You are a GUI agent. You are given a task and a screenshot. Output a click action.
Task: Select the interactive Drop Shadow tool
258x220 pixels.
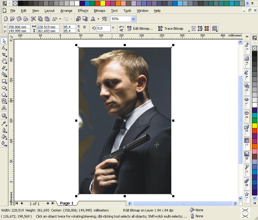click(x=4, y=116)
